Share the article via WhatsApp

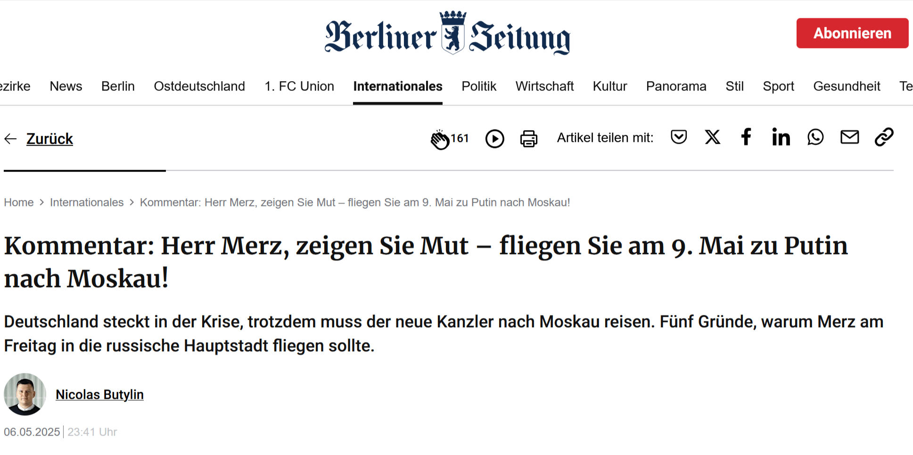[815, 137]
